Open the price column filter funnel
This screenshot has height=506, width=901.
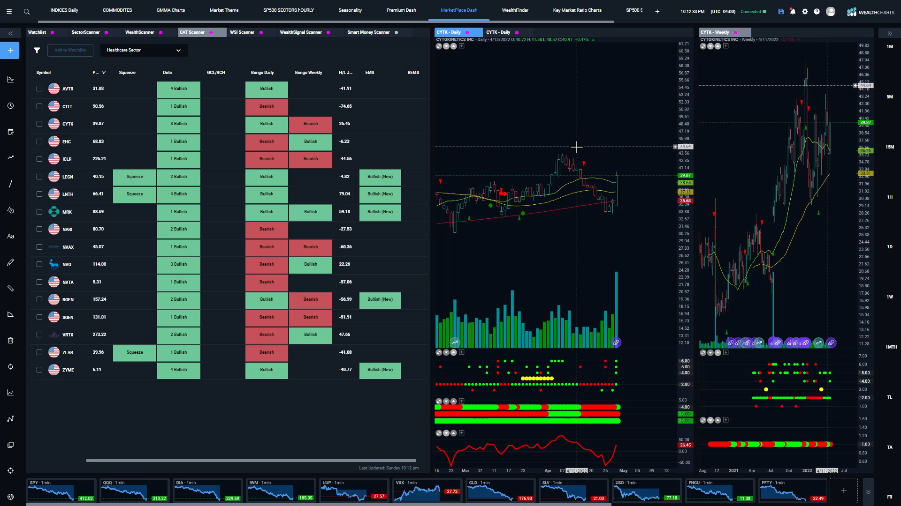pos(104,73)
